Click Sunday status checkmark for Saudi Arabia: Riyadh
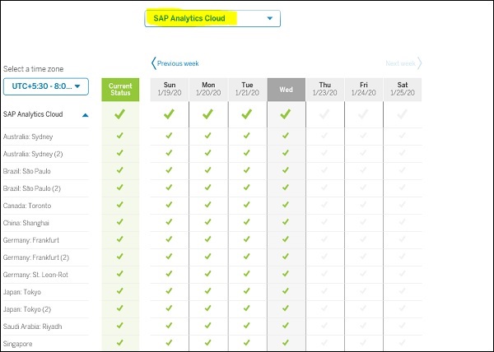The width and height of the screenshot is (494, 352). (169, 326)
